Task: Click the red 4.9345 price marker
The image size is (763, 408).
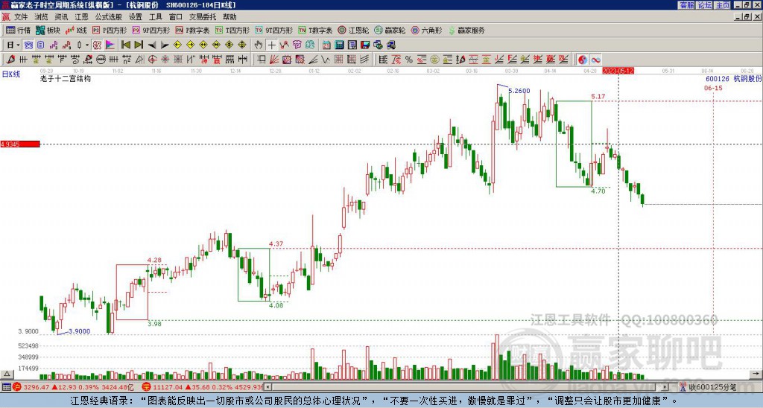Action: pyautogui.click(x=20, y=144)
